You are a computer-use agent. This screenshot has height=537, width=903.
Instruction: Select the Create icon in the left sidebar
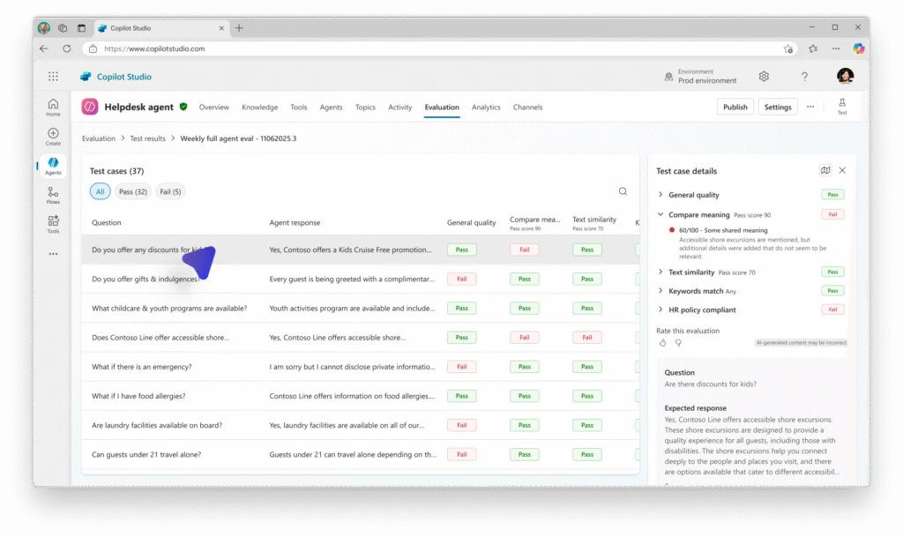point(53,135)
